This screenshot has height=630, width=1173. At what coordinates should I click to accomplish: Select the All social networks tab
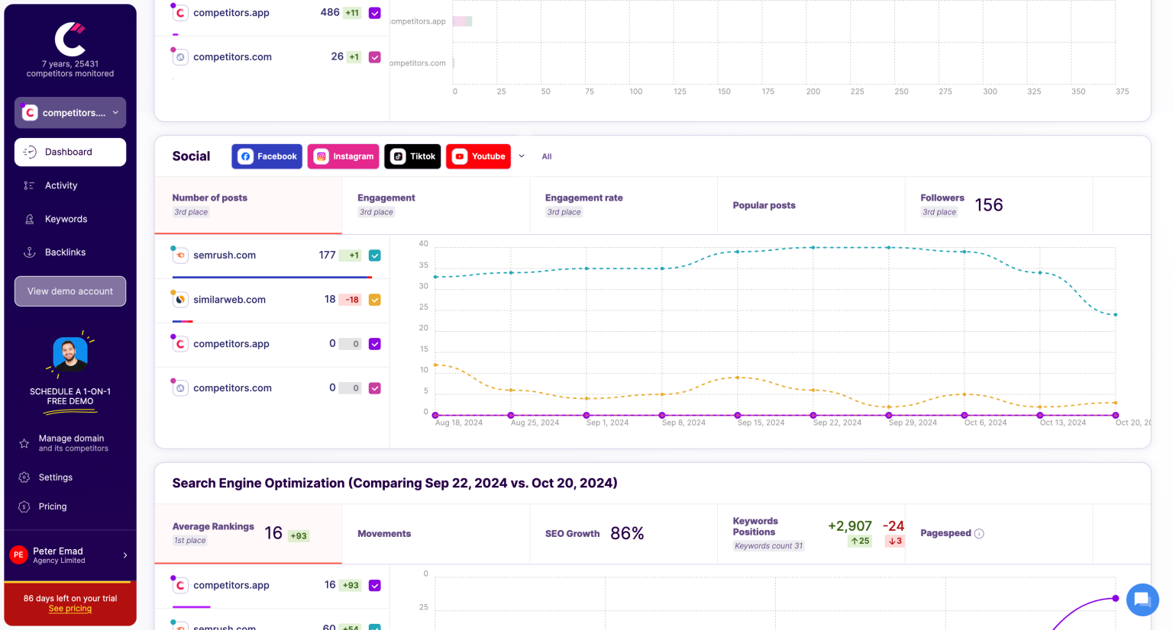click(x=547, y=156)
